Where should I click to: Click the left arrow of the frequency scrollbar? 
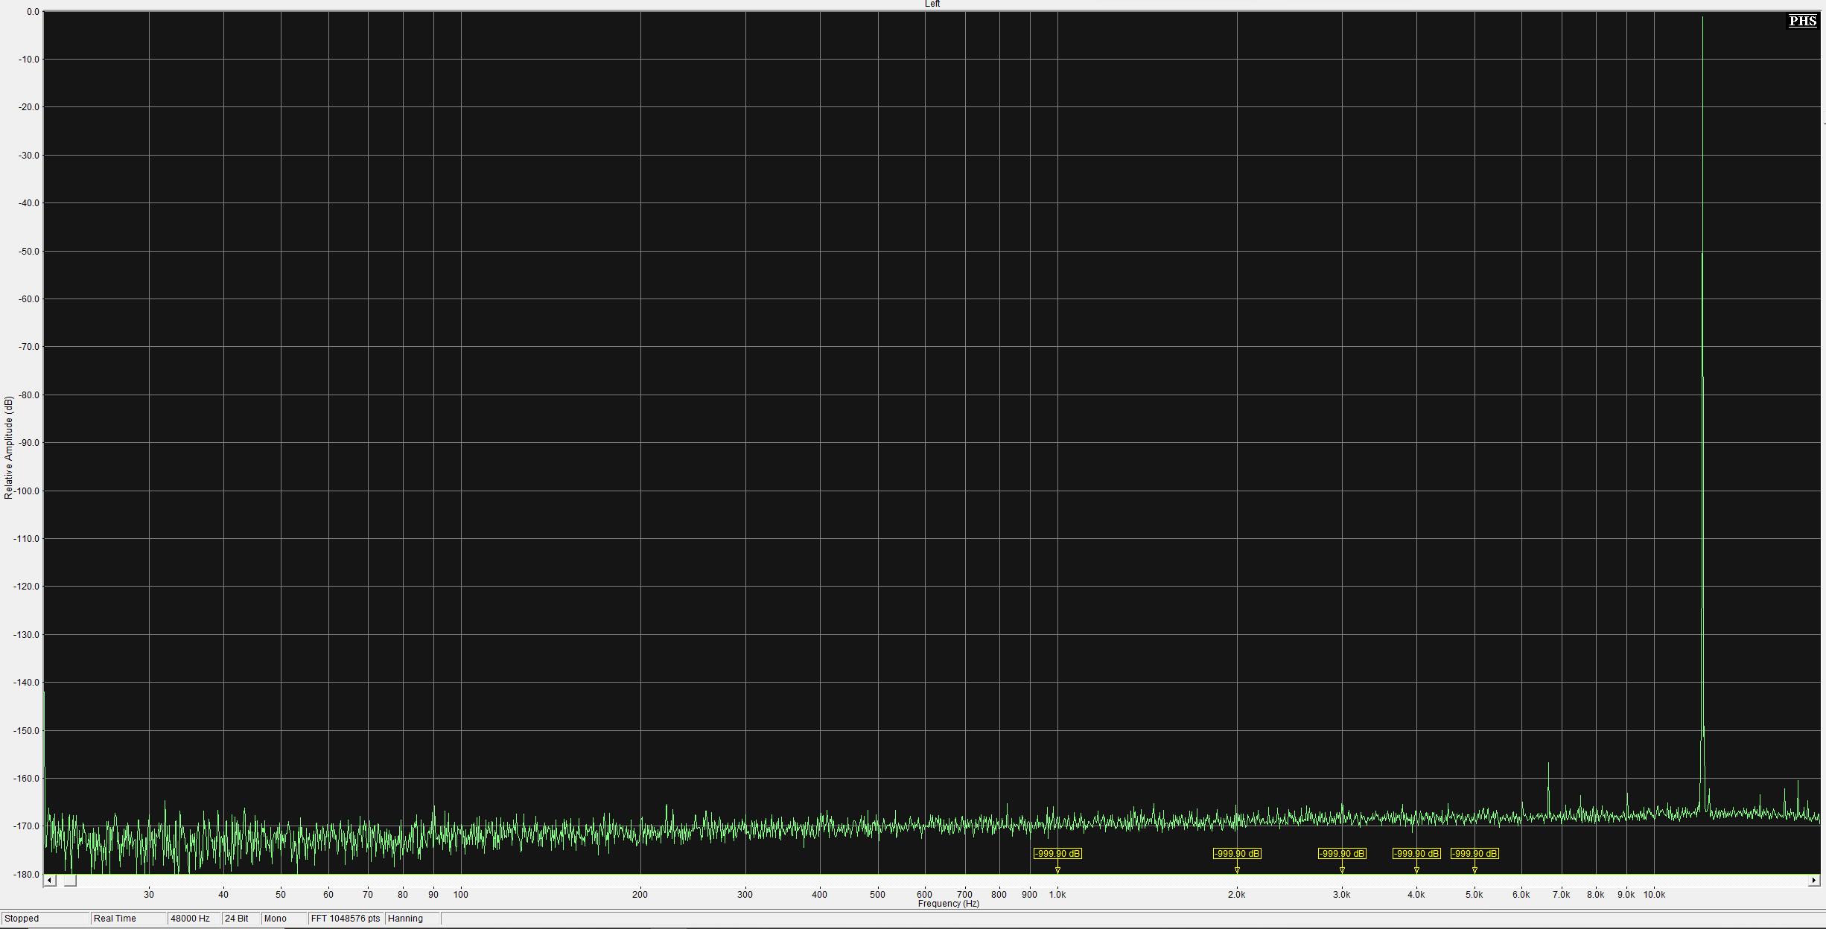(50, 881)
